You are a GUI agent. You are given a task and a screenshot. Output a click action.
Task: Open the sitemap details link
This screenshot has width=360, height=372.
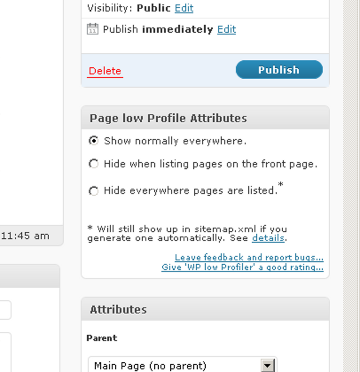pyautogui.click(x=268, y=238)
